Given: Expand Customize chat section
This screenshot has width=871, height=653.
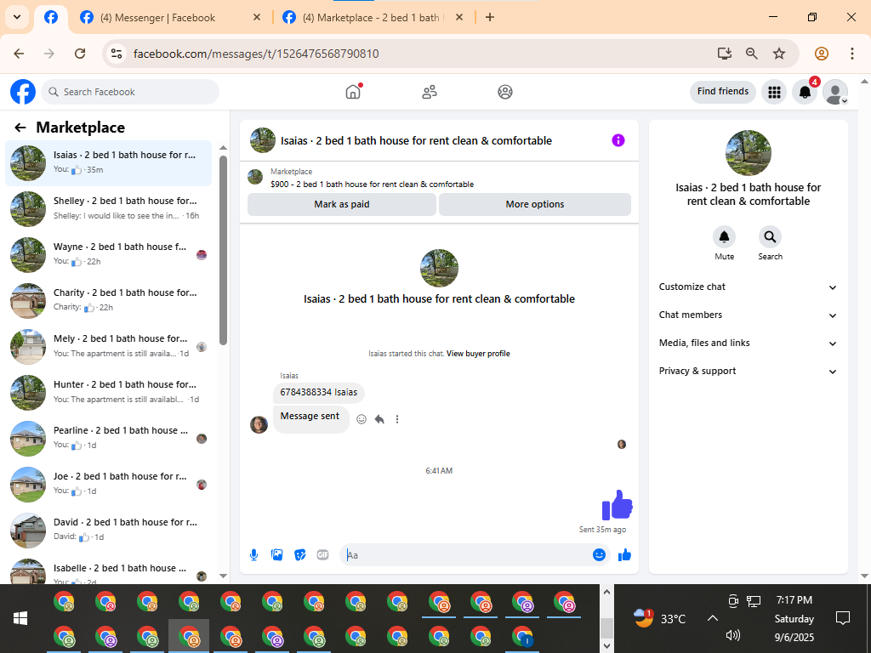Looking at the screenshot, I should (x=749, y=287).
